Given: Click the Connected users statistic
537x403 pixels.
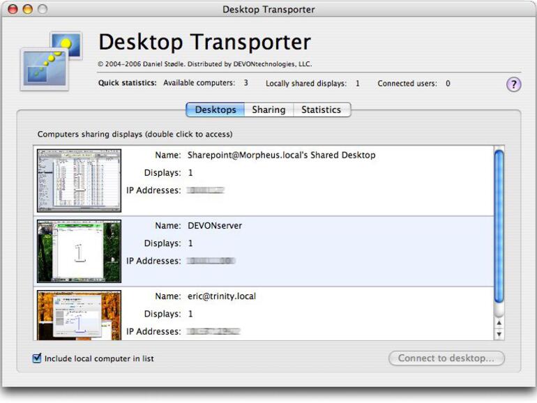Looking at the screenshot, I should coord(414,83).
